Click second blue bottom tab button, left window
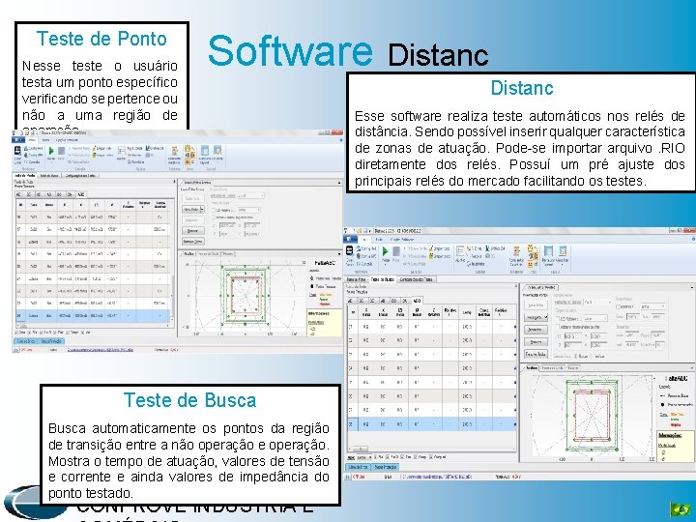This screenshot has height=522, width=696. tap(51, 341)
